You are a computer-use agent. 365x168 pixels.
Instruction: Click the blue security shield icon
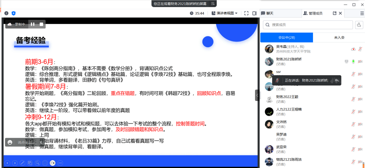coord(14,13)
